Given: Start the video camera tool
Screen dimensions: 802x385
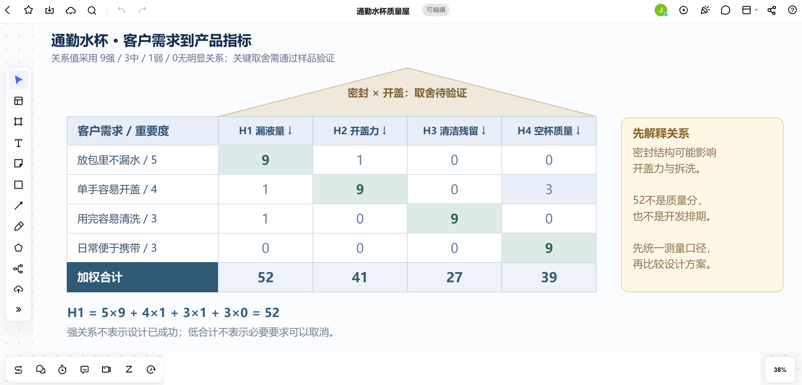Looking at the screenshot, I should pos(107,369).
